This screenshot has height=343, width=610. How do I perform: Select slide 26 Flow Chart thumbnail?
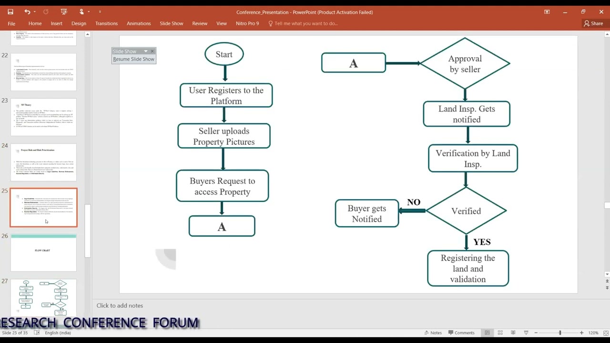(x=43, y=252)
